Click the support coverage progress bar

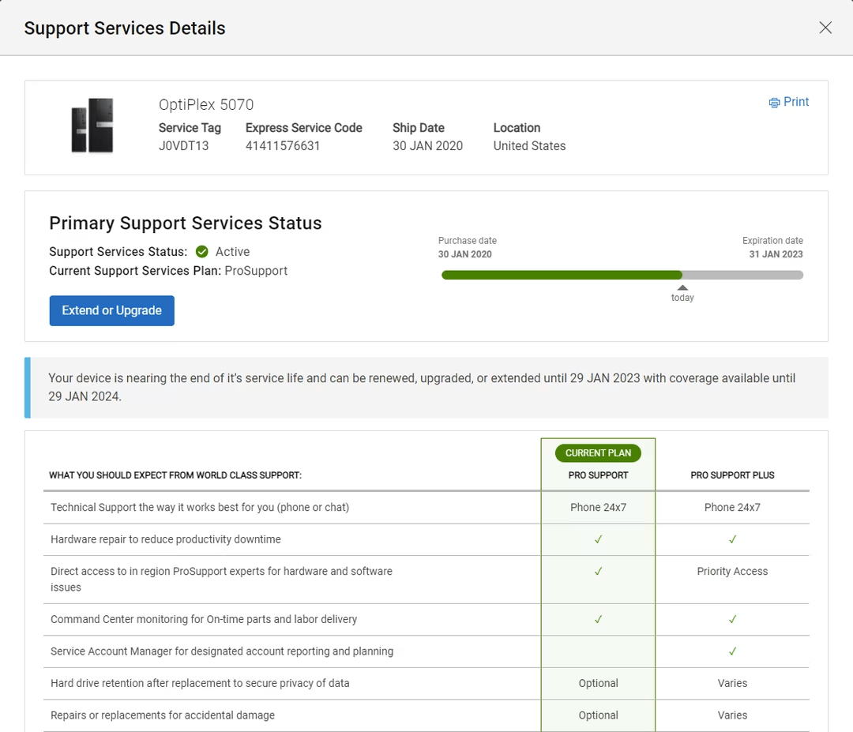point(622,275)
